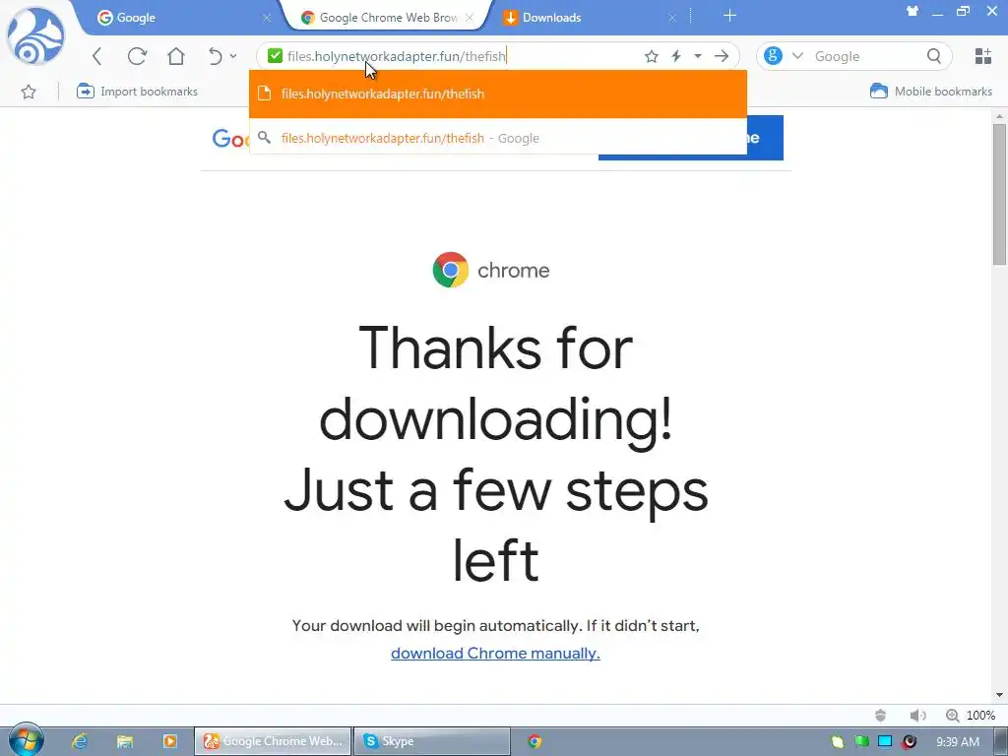Click the 9:39 AM taskbar clock
This screenshot has height=756, width=1008.
tap(958, 742)
